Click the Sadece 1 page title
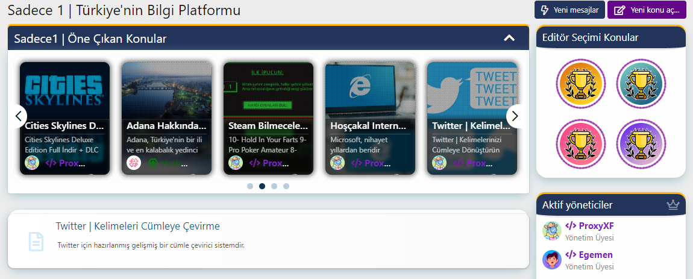This screenshot has width=693, height=279. (124, 10)
